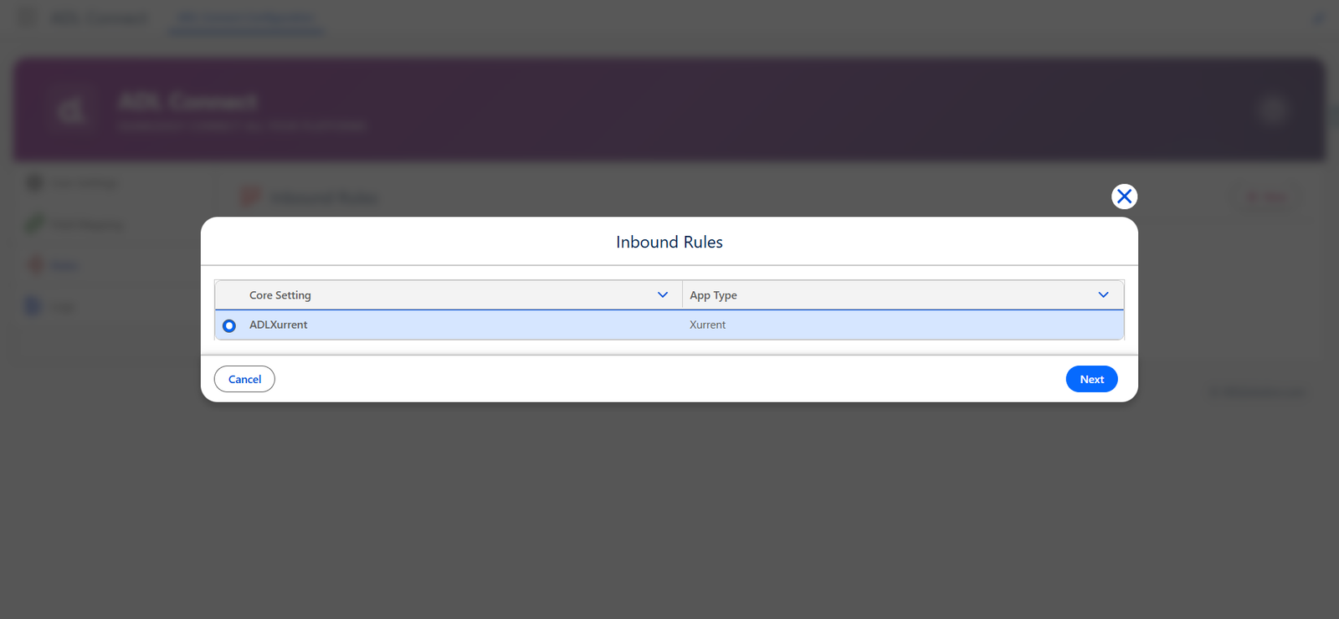1339x619 pixels.
Task: Open the App Type column dropdown arrow
Action: [1104, 295]
